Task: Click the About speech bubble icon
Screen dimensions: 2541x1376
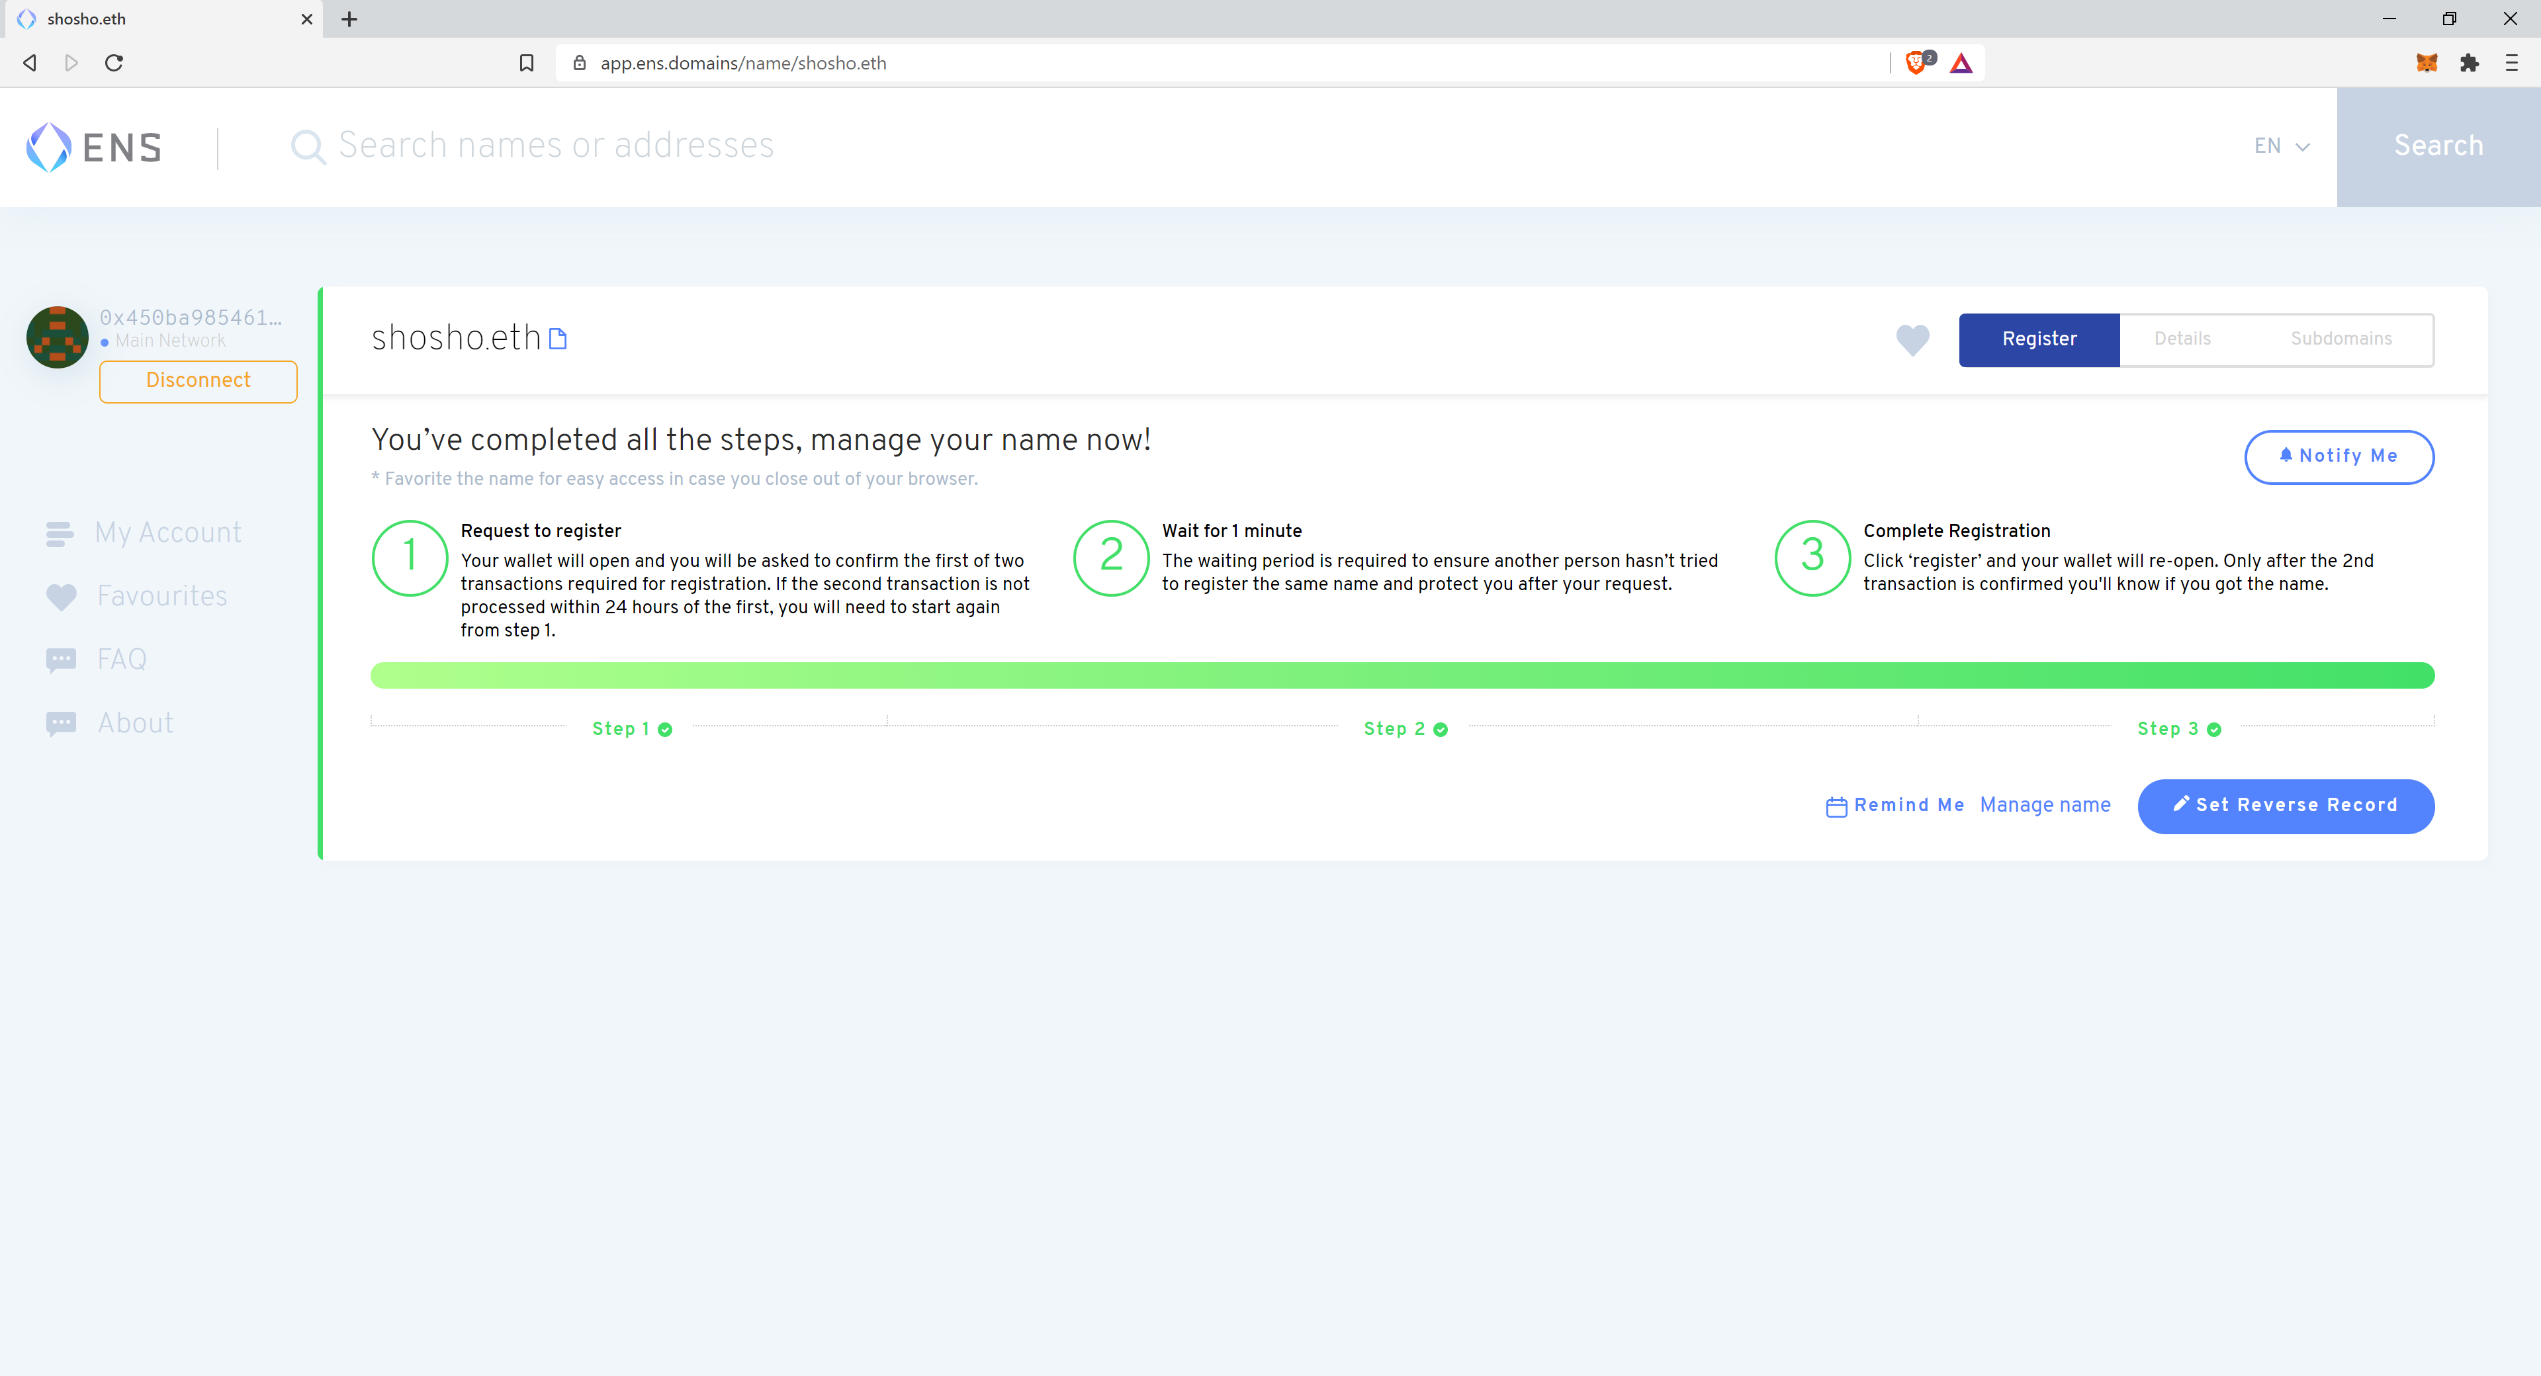Action: coord(61,724)
